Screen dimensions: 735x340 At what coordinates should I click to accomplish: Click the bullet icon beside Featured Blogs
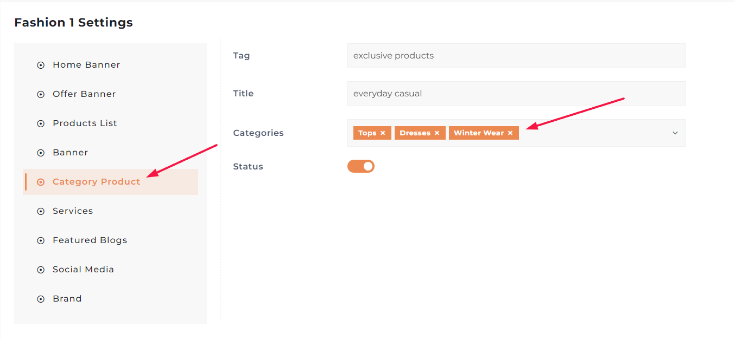tap(41, 240)
